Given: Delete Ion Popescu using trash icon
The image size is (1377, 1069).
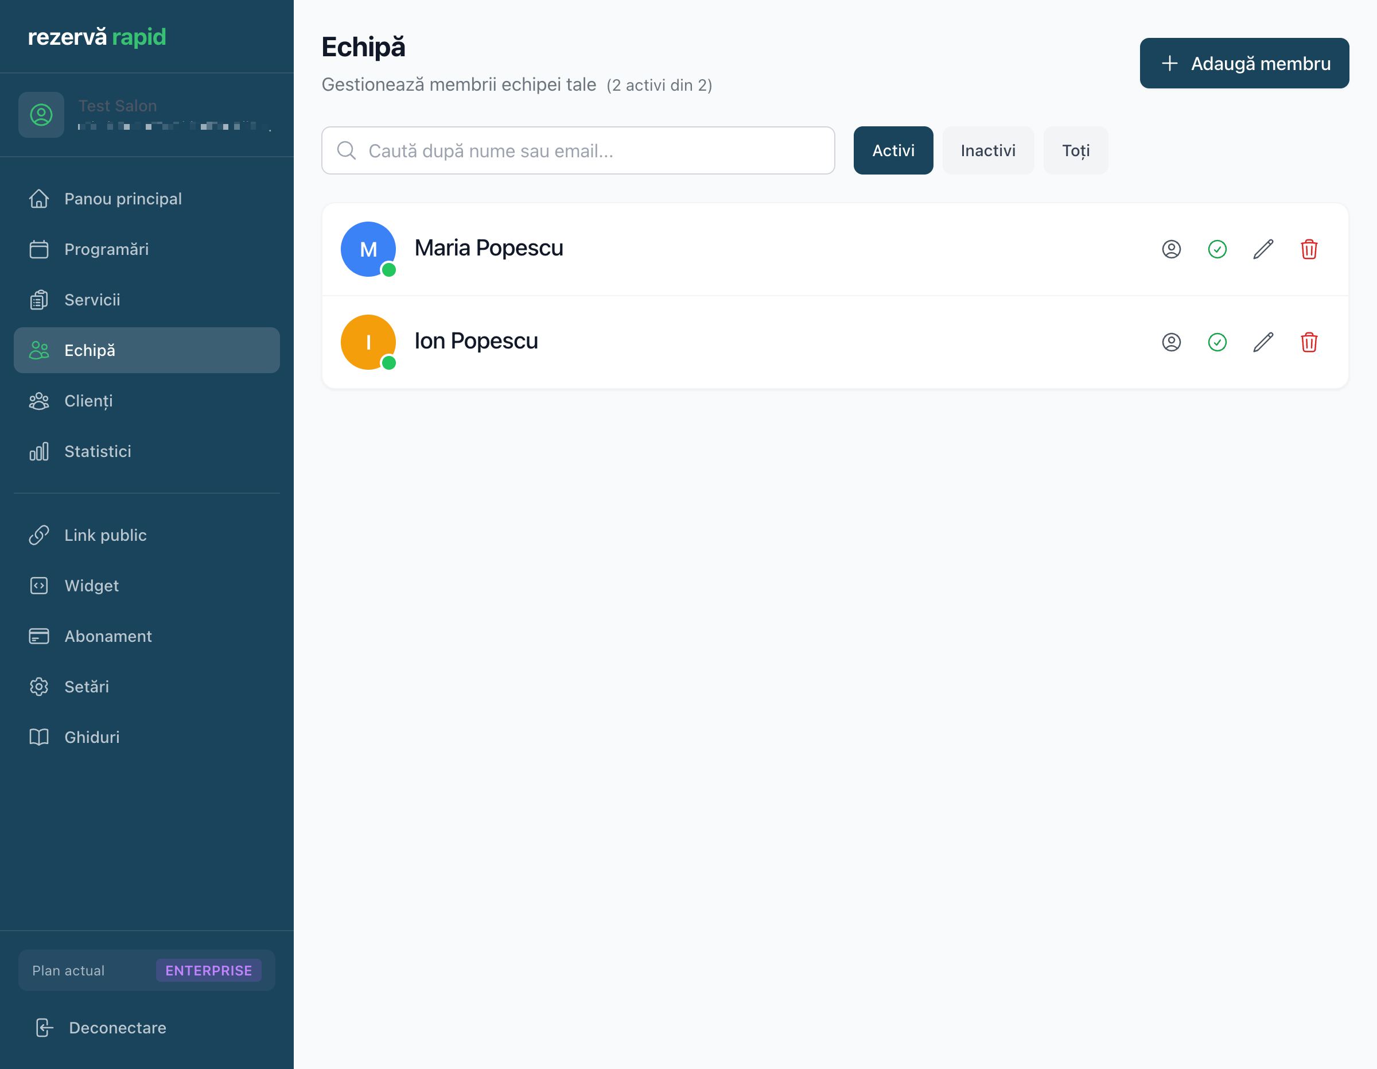Looking at the screenshot, I should pos(1309,342).
